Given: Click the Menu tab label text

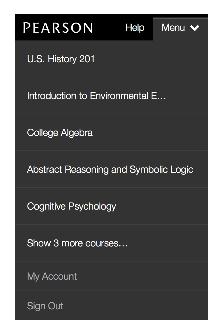Looking at the screenshot, I should pyautogui.click(x=173, y=28).
